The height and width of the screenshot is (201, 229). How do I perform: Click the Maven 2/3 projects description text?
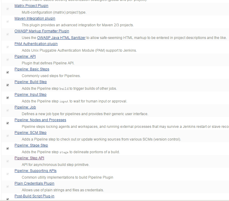point(78,25)
